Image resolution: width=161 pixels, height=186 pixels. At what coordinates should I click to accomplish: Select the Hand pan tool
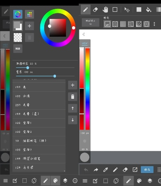coord(105,10)
